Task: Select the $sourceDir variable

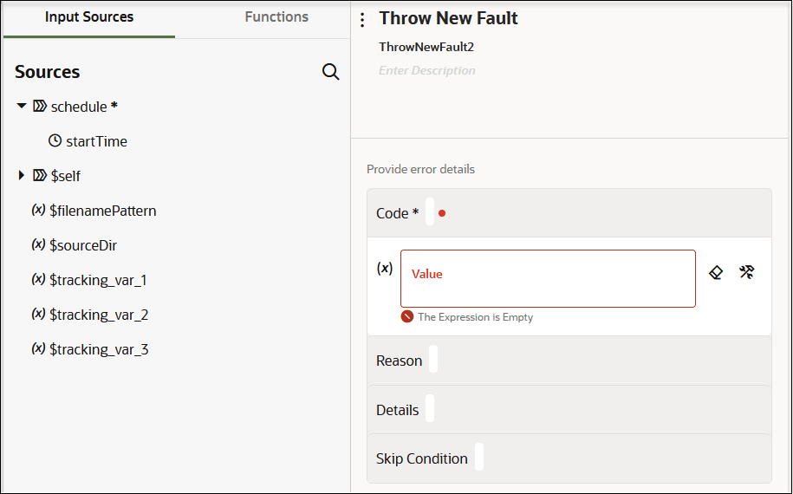Action: tap(83, 245)
